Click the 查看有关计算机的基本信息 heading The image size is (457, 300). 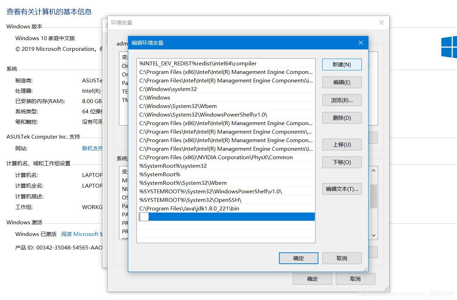[49, 12]
